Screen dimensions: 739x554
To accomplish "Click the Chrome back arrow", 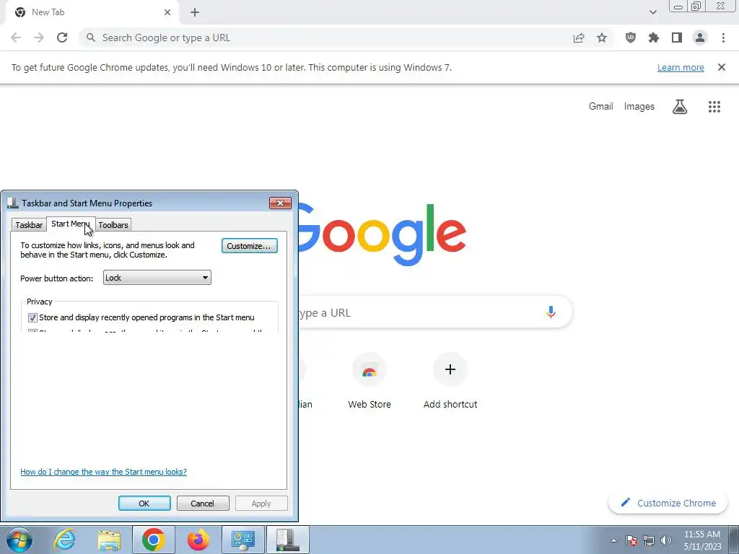I will click(x=16, y=38).
